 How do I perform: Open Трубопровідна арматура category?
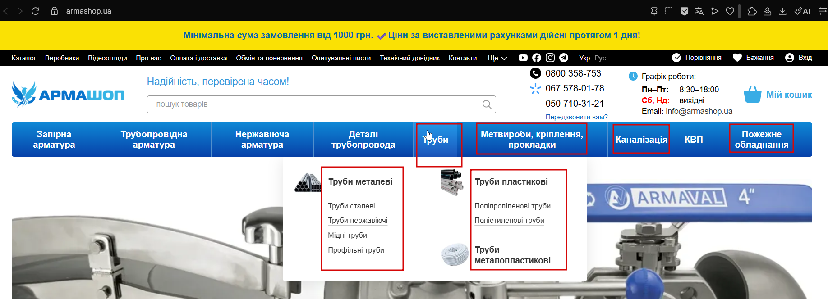point(154,140)
